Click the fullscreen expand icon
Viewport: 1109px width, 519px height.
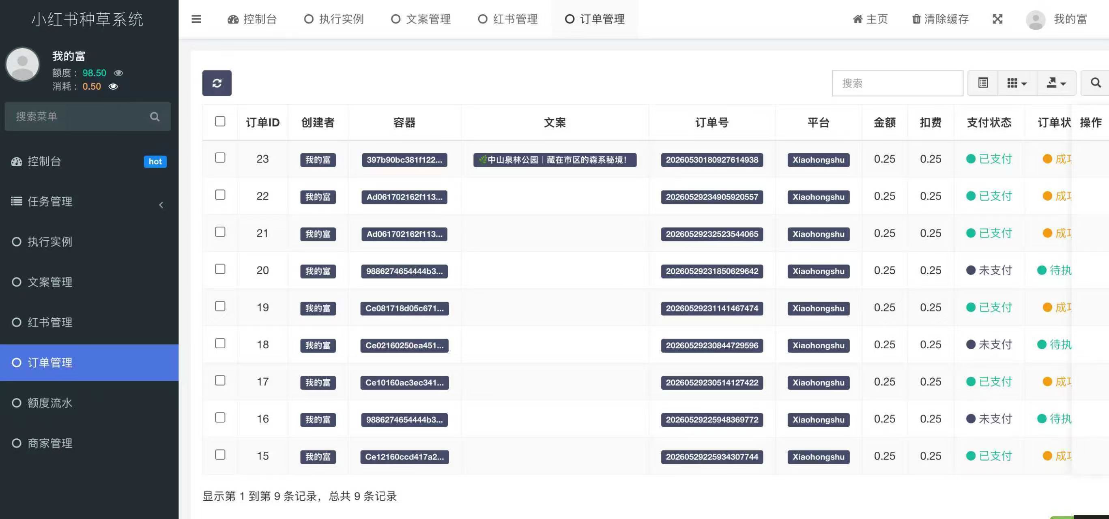click(997, 19)
